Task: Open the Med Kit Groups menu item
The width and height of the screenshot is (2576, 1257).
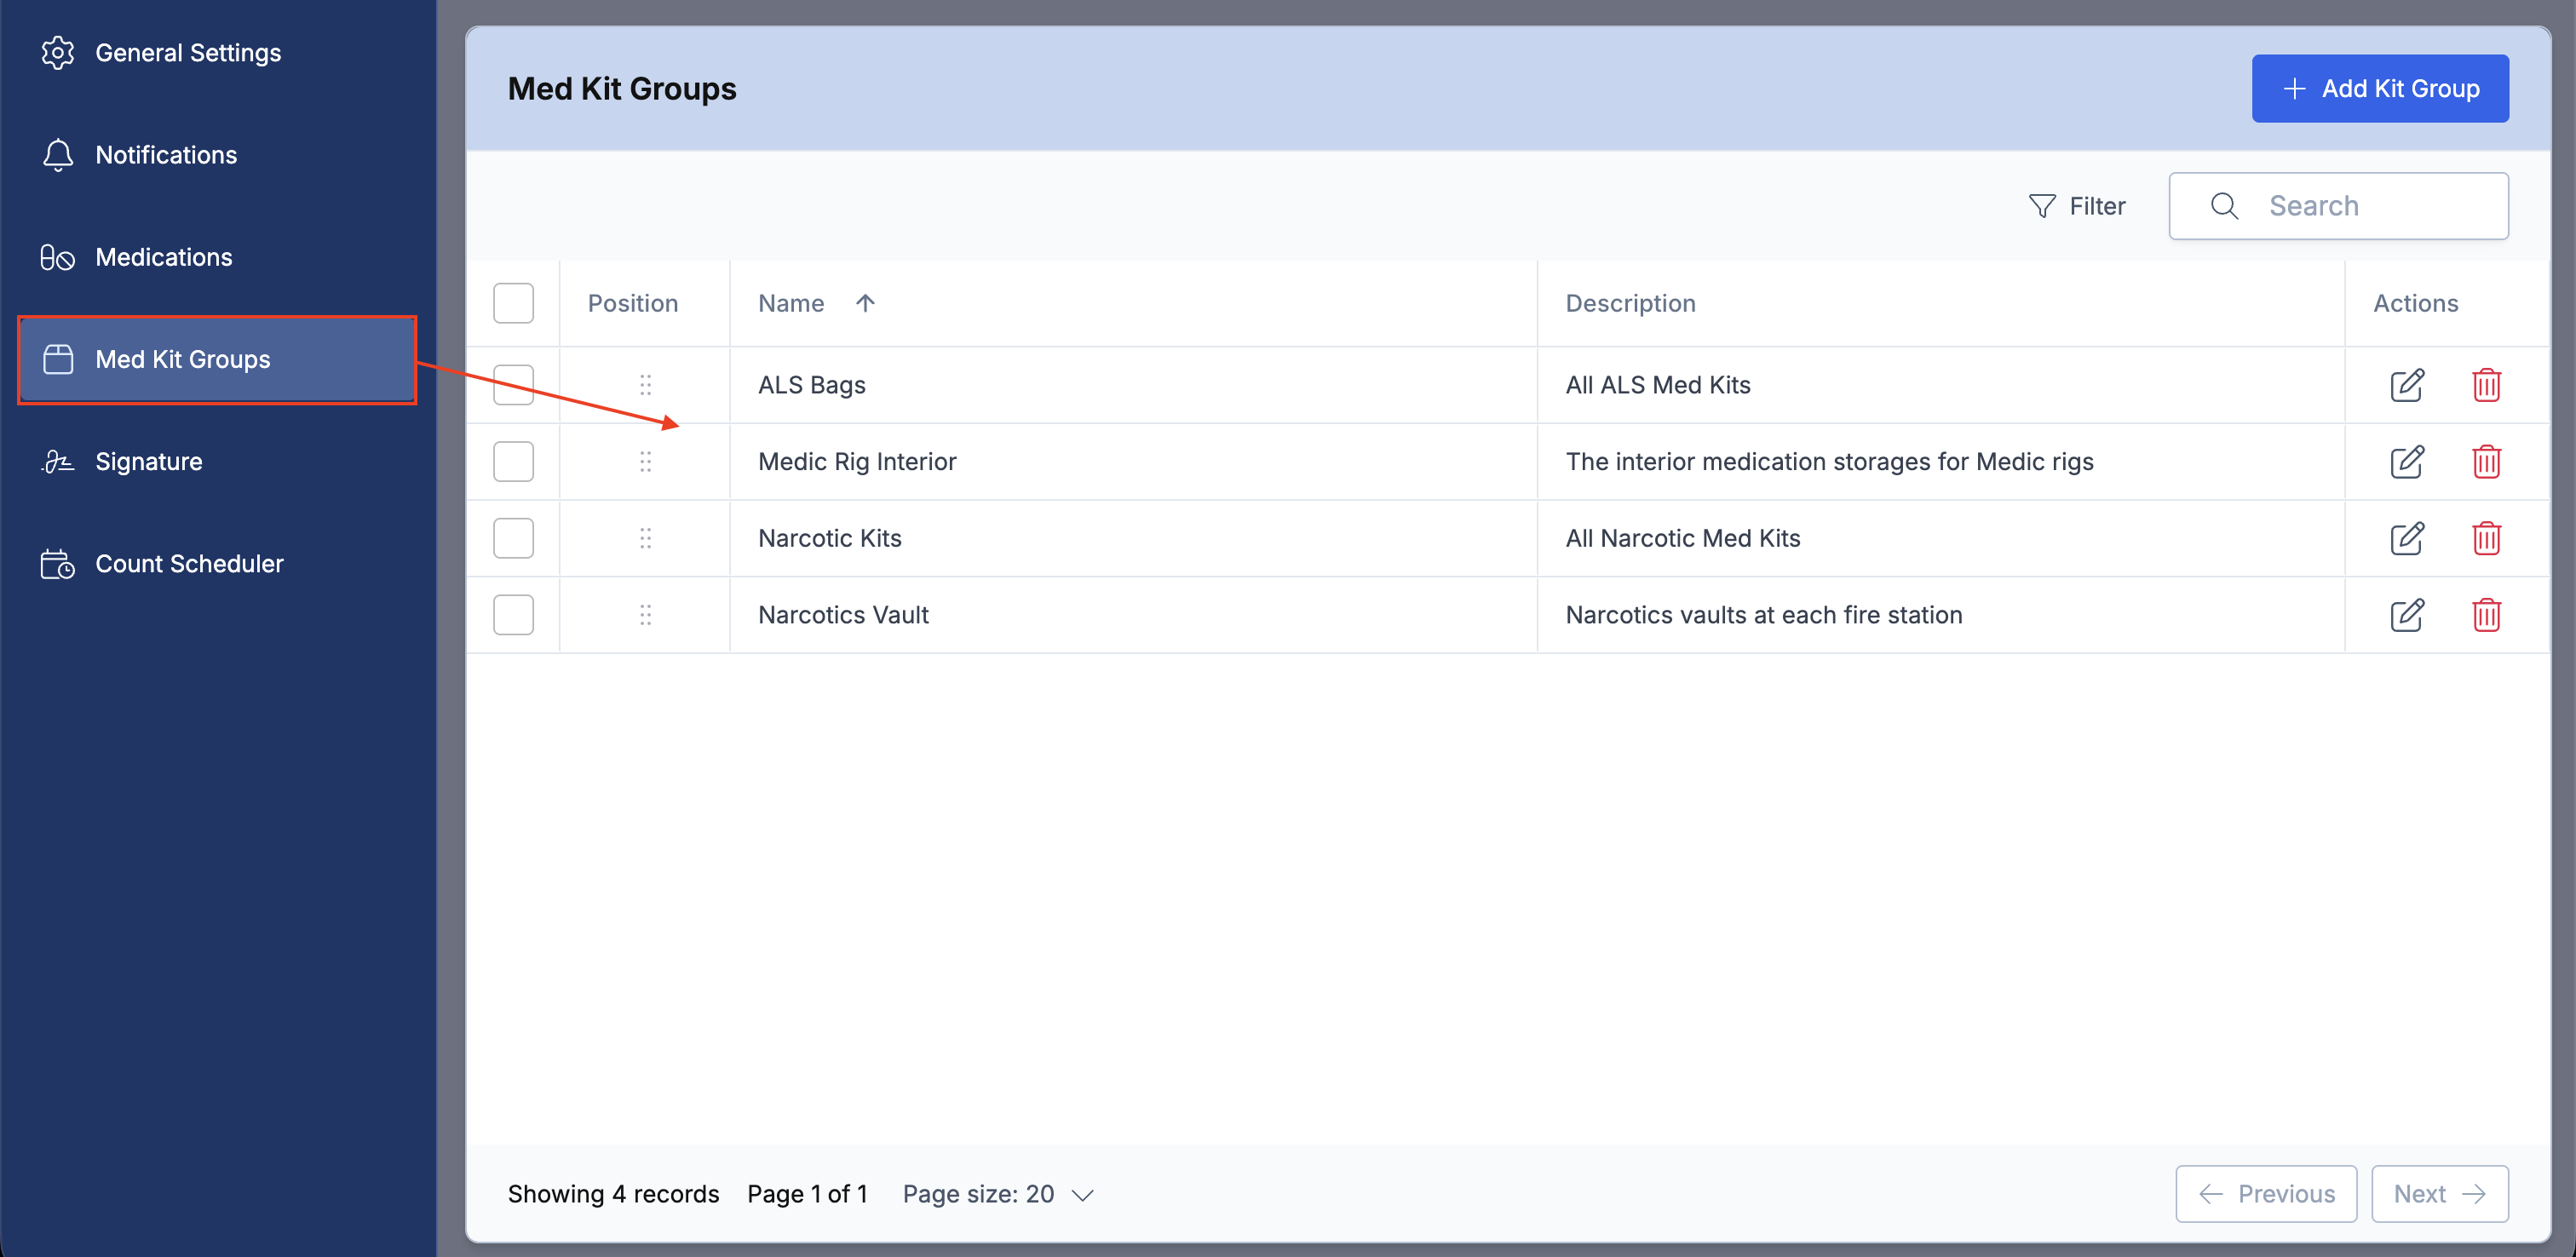Action: (217, 360)
